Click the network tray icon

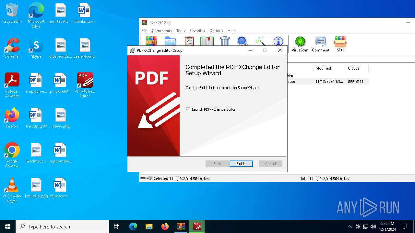[365, 227]
